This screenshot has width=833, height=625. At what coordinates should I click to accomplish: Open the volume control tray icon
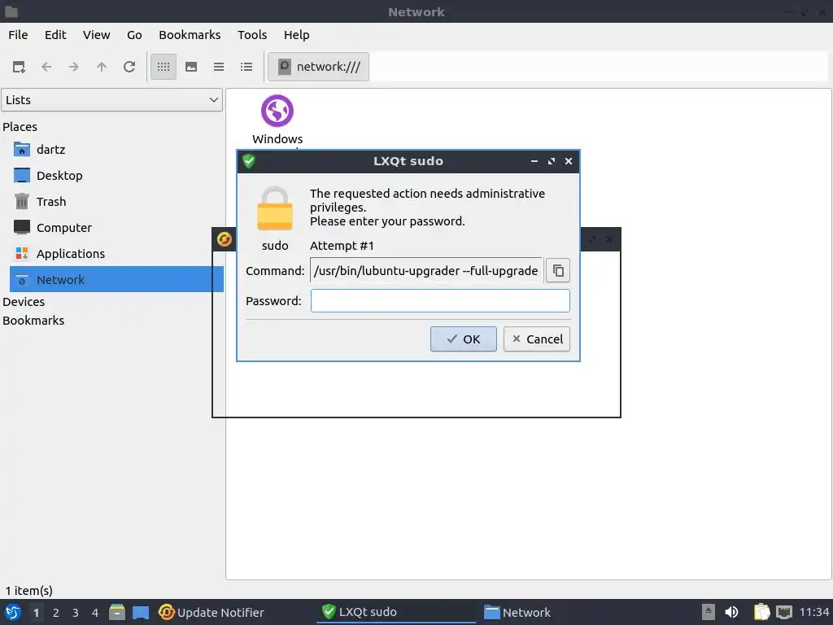[731, 612]
